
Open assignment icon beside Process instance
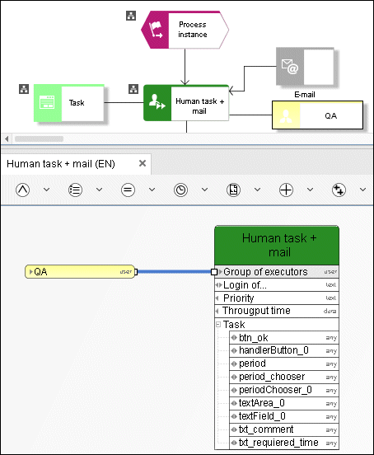131,16
